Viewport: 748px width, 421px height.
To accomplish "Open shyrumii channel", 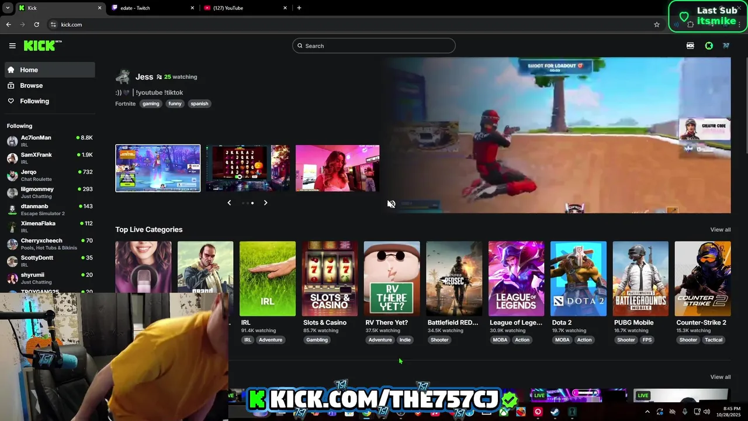I will [x=50, y=278].
